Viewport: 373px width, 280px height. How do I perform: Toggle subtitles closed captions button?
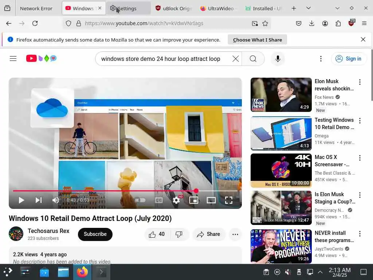(x=159, y=200)
